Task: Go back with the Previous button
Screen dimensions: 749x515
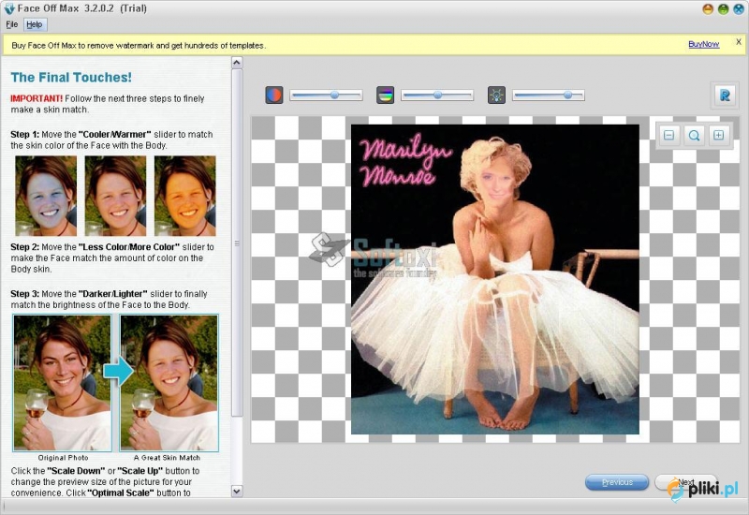Action: tap(617, 482)
